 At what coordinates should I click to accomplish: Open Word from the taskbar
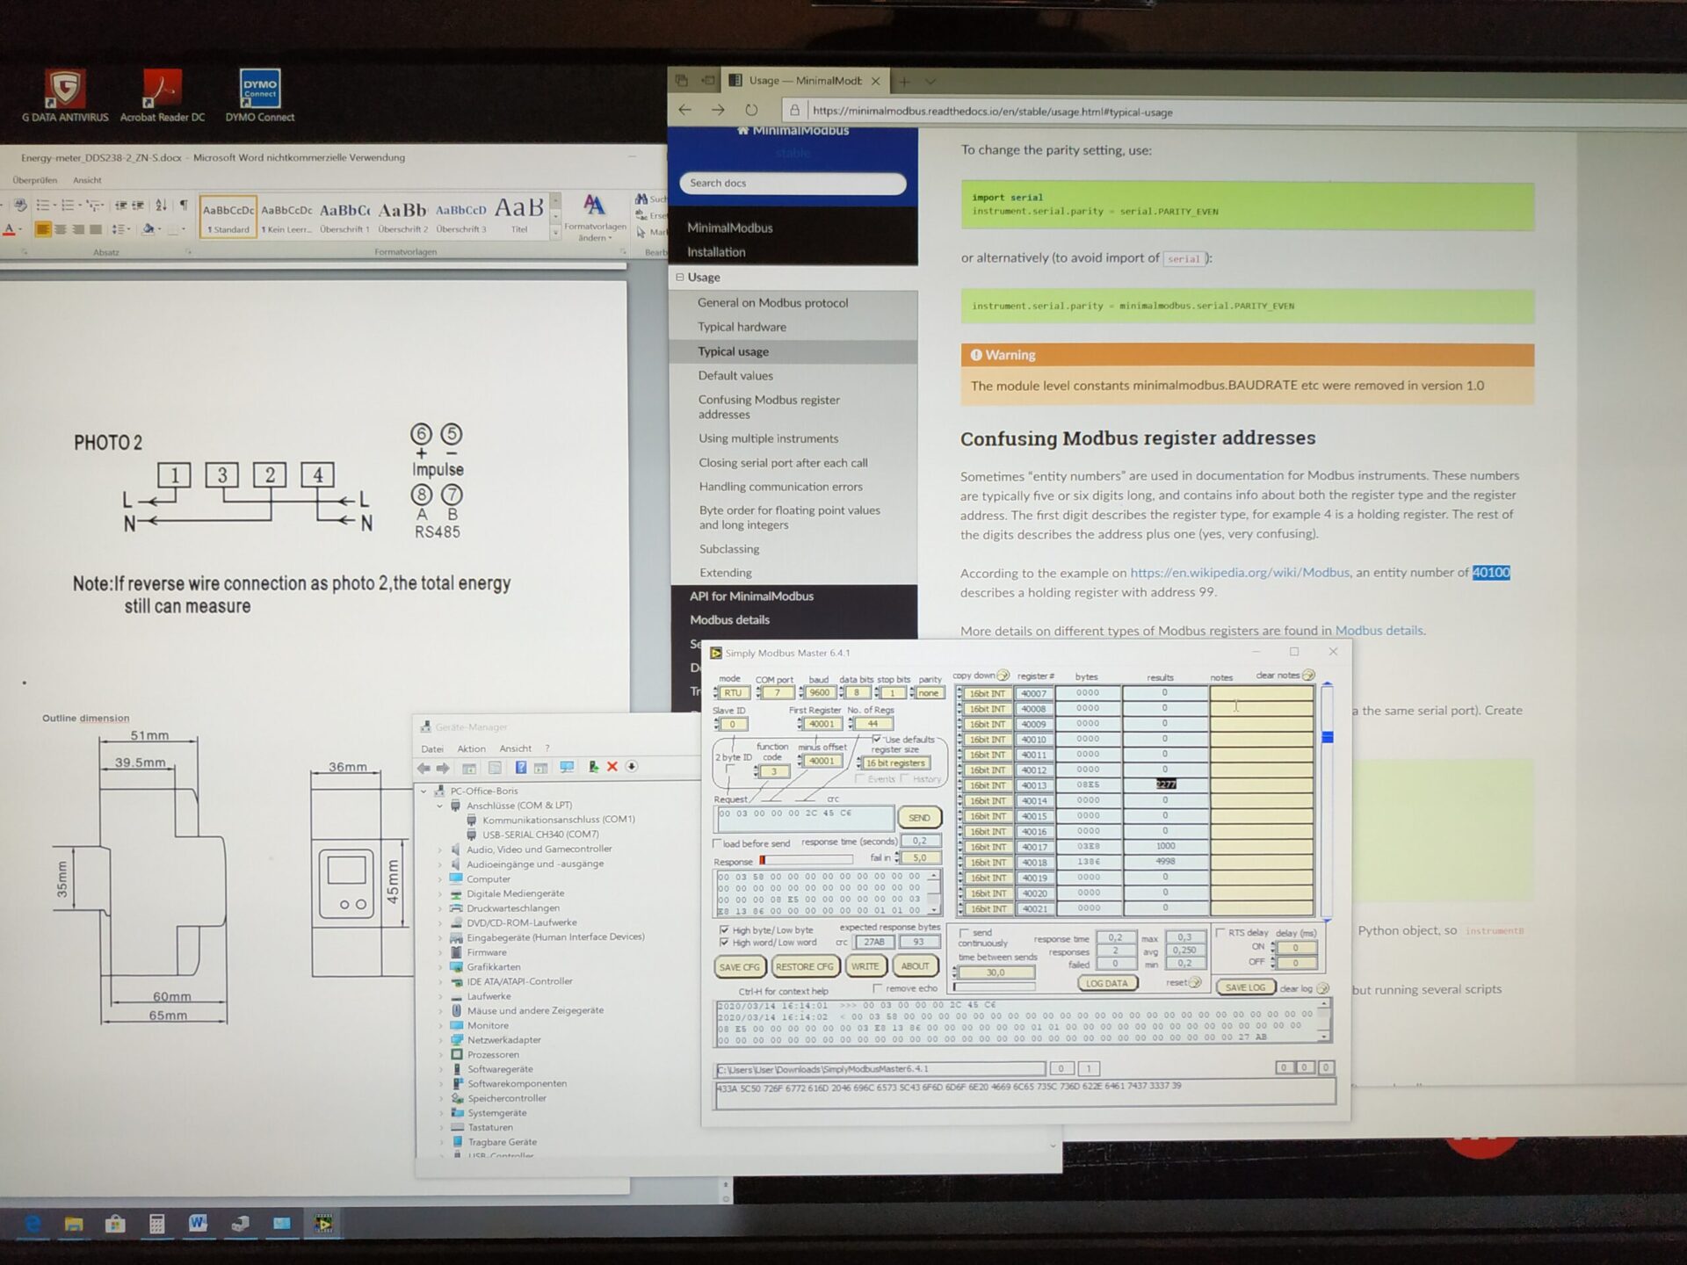tap(198, 1223)
